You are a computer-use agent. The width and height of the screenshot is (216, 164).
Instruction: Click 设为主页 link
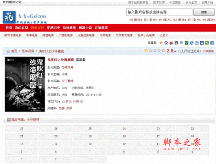(x=191, y=3)
